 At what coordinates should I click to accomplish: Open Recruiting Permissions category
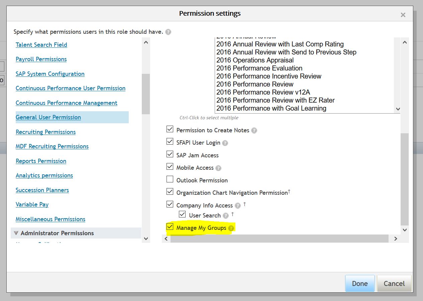[x=46, y=132]
